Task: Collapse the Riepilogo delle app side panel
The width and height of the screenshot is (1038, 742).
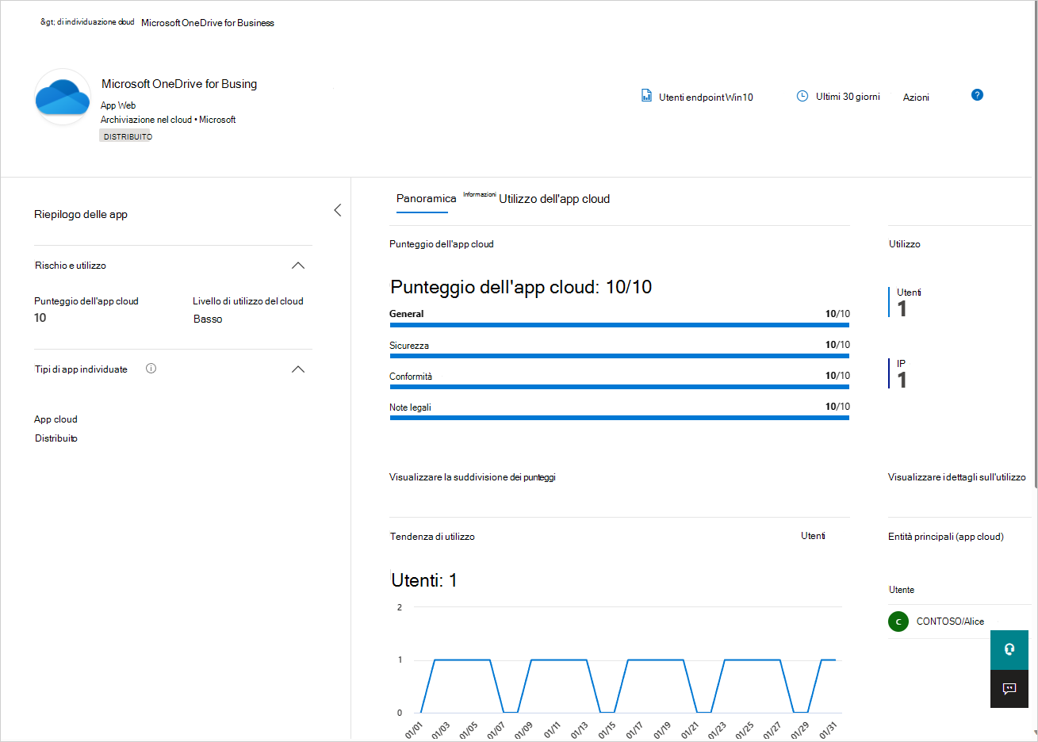Action: click(x=338, y=210)
